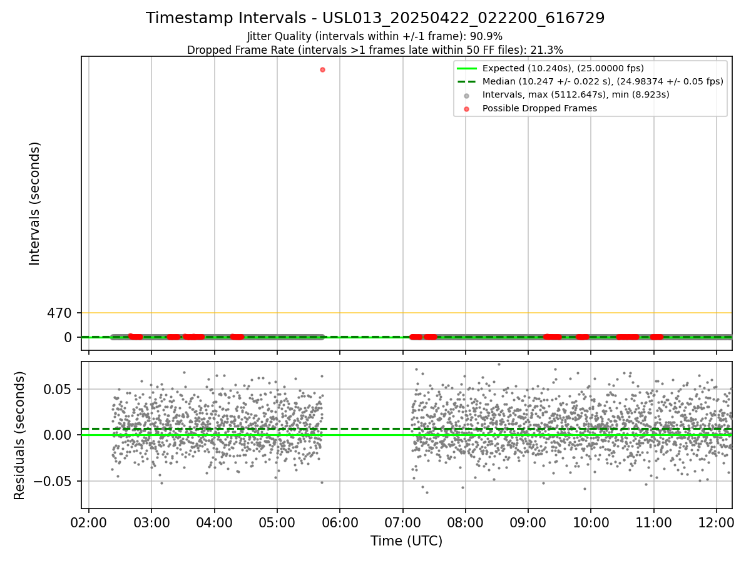Click the 08:00 time tick label
This screenshot has height=563, width=751.
[466, 522]
